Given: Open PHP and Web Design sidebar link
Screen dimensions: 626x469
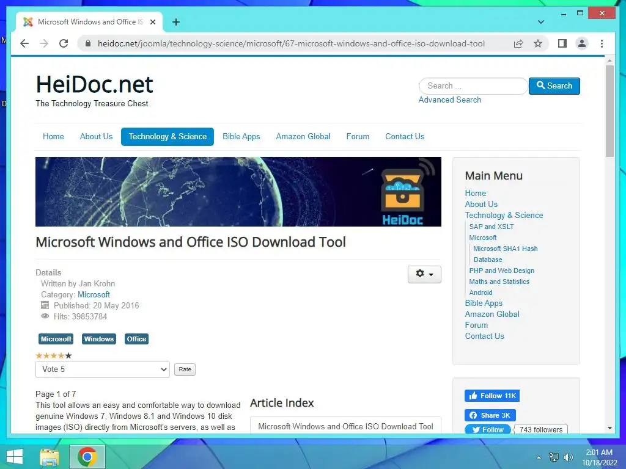Looking at the screenshot, I should click(501, 271).
